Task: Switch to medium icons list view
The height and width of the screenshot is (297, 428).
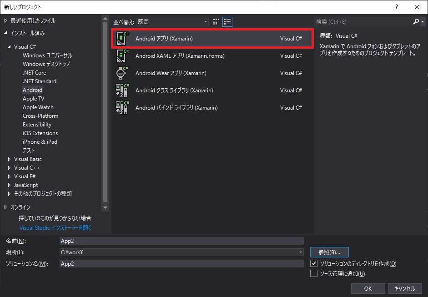Action: 227,22
